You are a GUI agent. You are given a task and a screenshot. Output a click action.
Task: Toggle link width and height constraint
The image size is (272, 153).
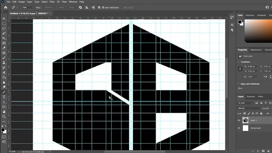[240, 69]
